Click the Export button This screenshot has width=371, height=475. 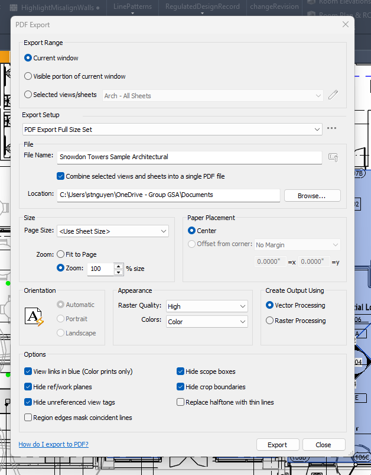point(277,445)
